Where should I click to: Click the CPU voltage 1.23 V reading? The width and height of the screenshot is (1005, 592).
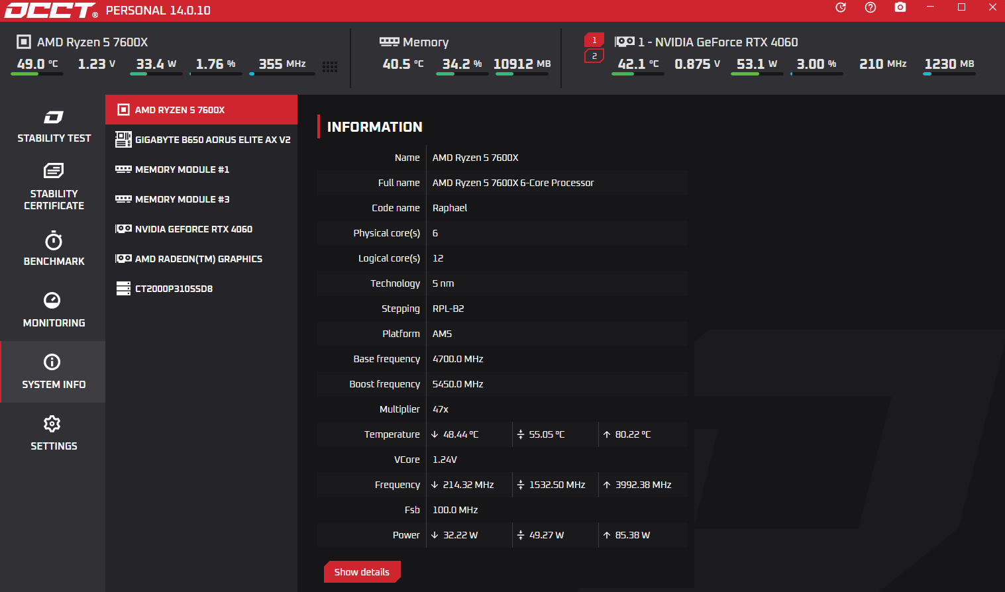click(97, 64)
